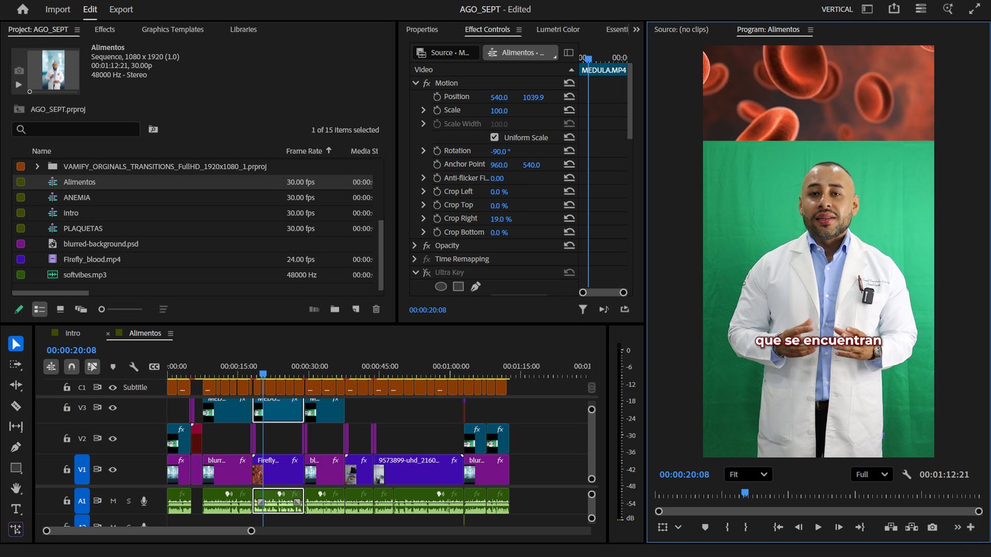
Task: Select the Razor tool in timeline toolbar
Action: click(16, 406)
